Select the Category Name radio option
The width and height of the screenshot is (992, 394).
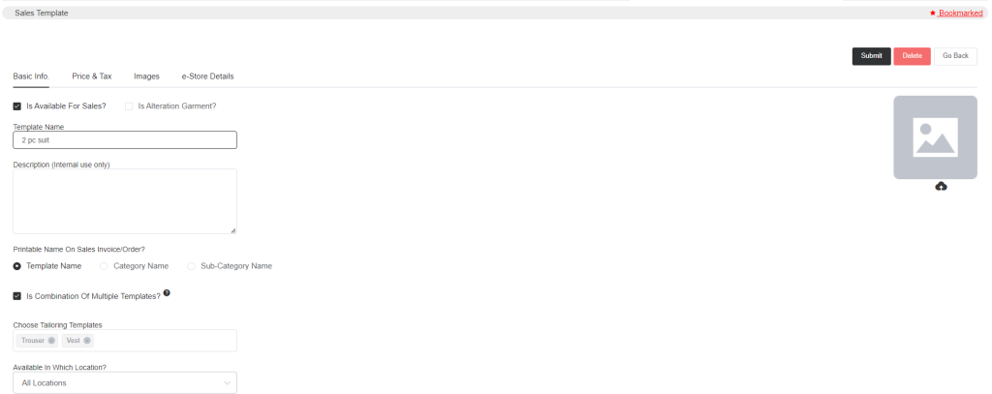click(104, 266)
